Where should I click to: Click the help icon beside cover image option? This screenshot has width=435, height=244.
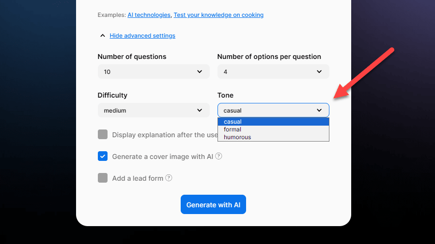(218, 156)
